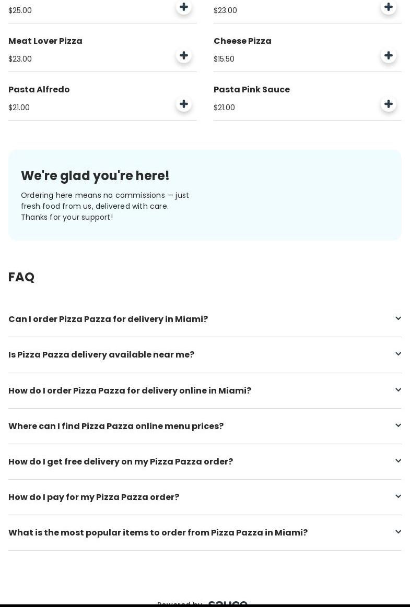This screenshot has width=410, height=607.
Task: Open the Pasta Pink Sauce item title
Action: (252, 90)
